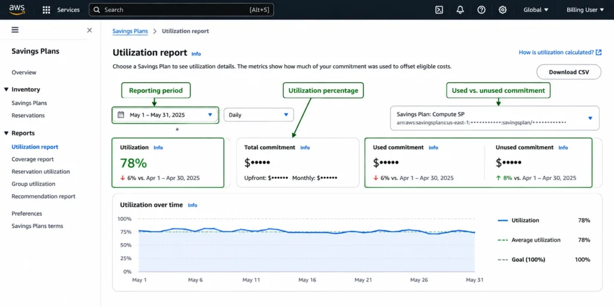Image resolution: width=614 pixels, height=307 pixels.
Task: Click the Monthly amount text
Action: 315,177
